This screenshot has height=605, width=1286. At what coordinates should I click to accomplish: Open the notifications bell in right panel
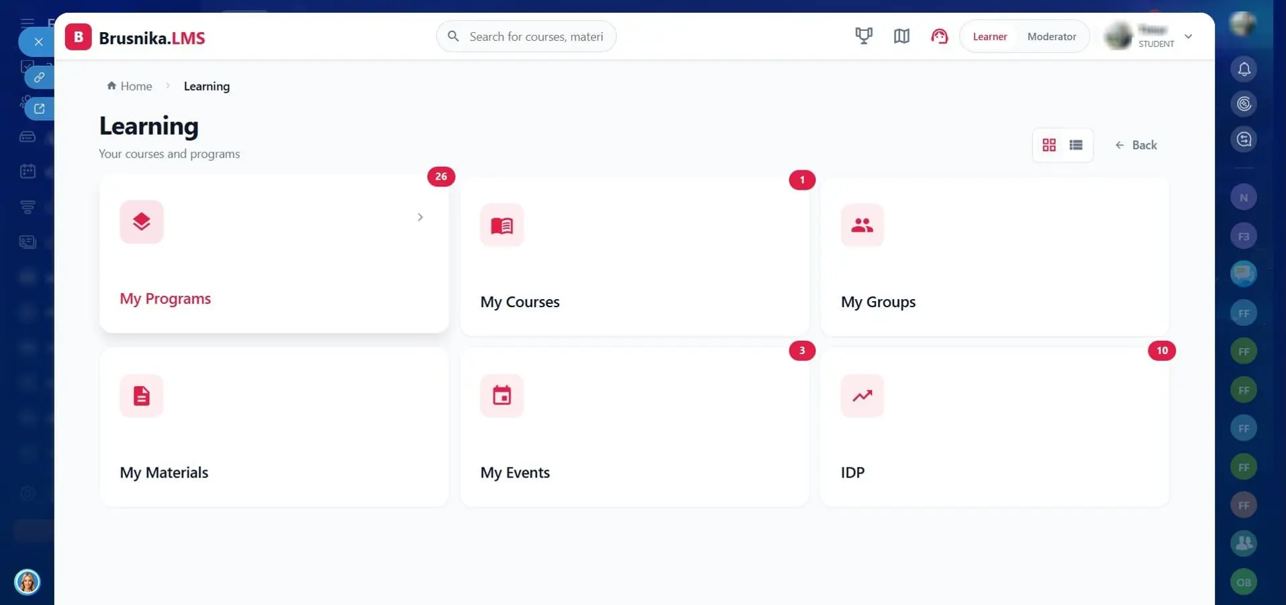click(1244, 68)
